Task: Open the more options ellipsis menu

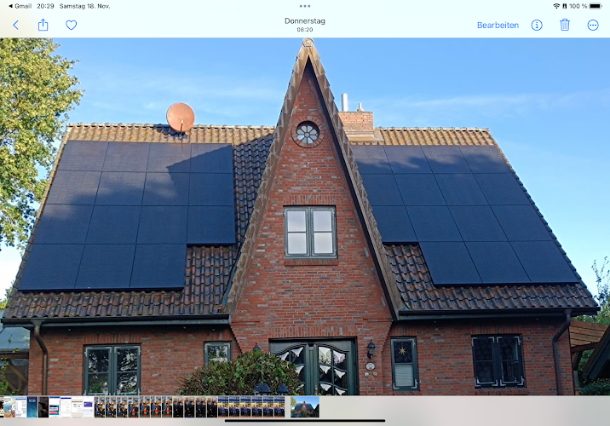Action: (x=593, y=25)
